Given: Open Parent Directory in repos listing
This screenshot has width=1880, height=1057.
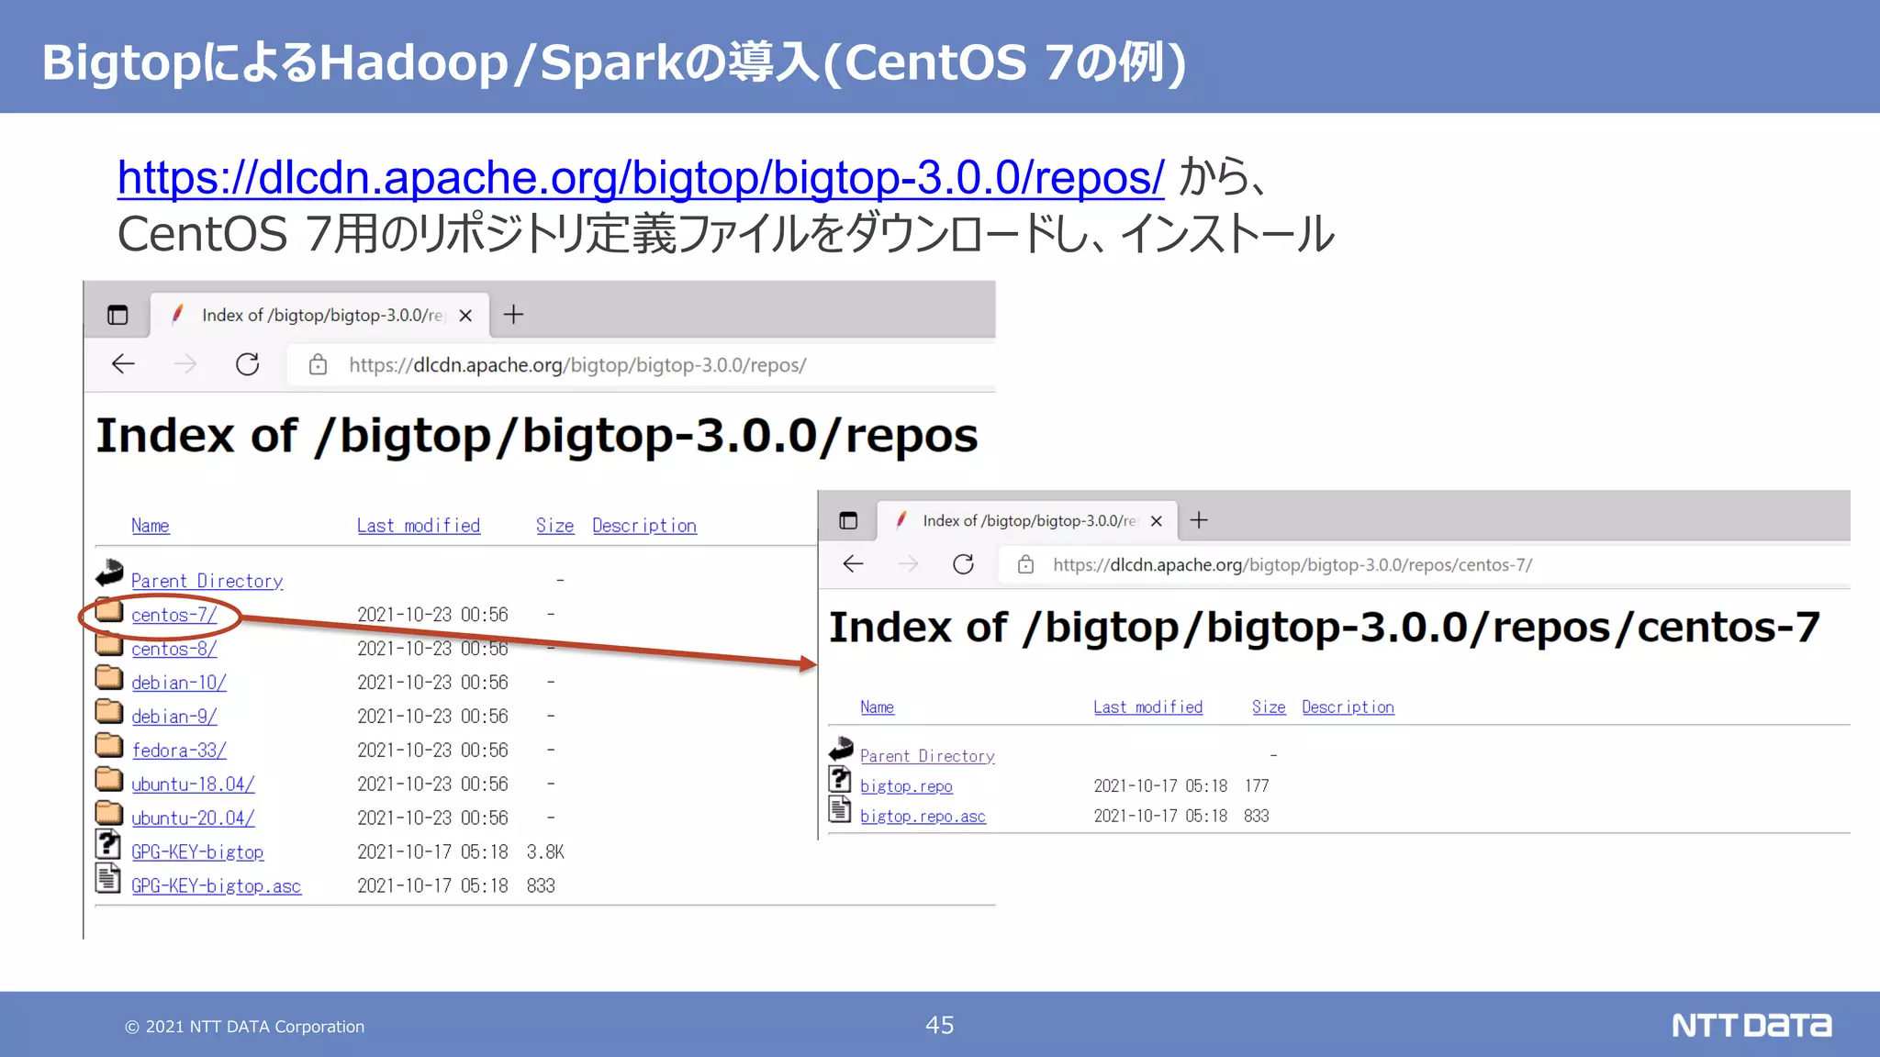Looking at the screenshot, I should tap(207, 581).
